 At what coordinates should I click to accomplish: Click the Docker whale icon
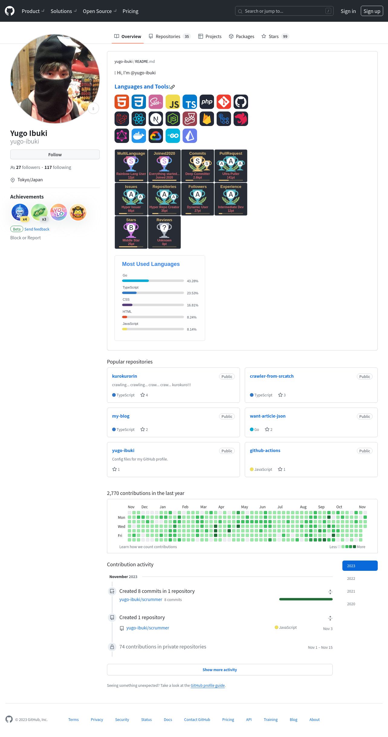pyautogui.click(x=139, y=136)
